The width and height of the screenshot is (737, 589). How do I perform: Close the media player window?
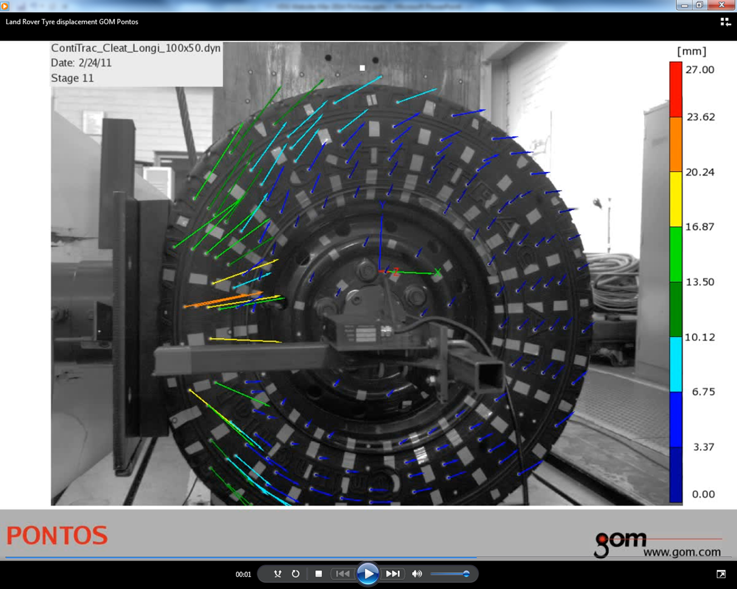[721, 5]
